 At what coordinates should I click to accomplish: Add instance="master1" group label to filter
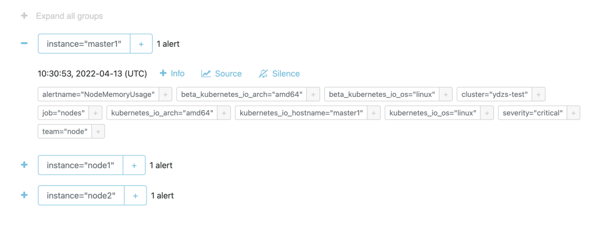141,44
